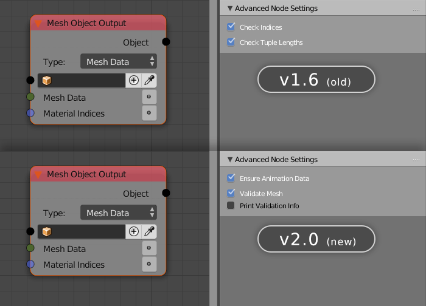Click the orange cube object icon in the top node
Image resolution: width=426 pixels, height=306 pixels.
47,81
